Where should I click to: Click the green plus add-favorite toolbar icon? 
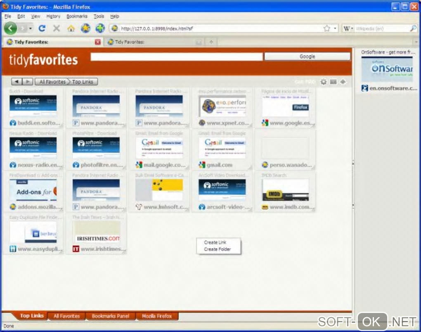point(100,28)
